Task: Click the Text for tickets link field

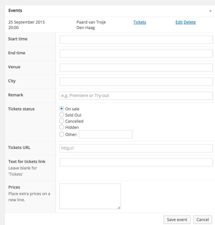Action: coord(136,162)
